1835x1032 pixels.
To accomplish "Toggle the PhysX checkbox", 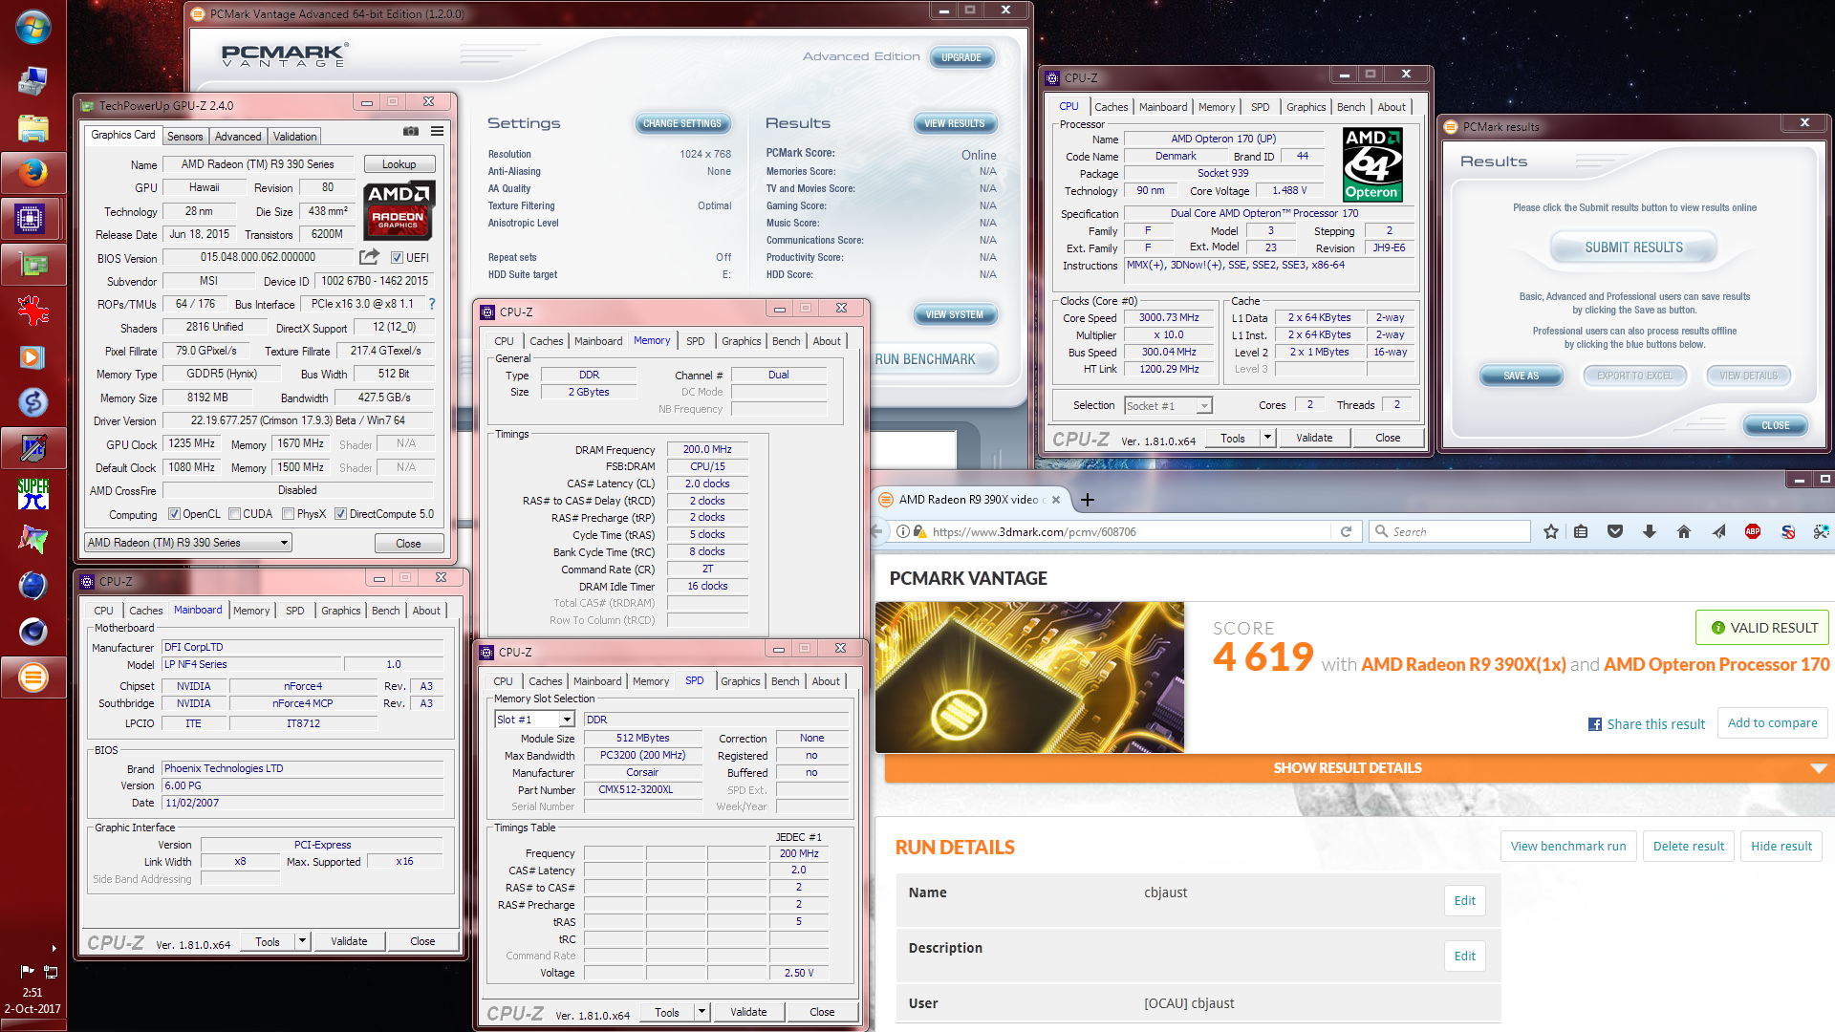I will tap(288, 514).
